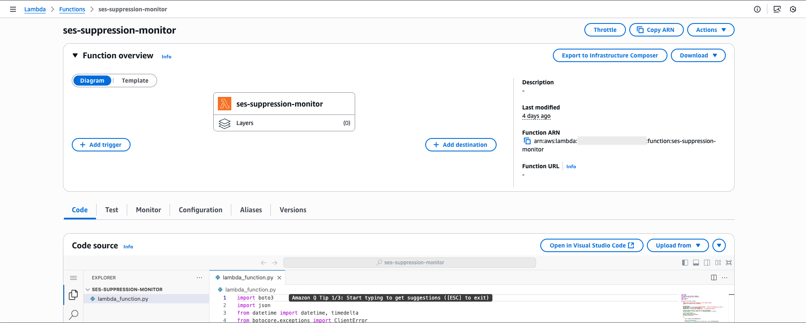This screenshot has height=323, width=806.
Task: Click the Layers stack icon
Action: (x=225, y=123)
